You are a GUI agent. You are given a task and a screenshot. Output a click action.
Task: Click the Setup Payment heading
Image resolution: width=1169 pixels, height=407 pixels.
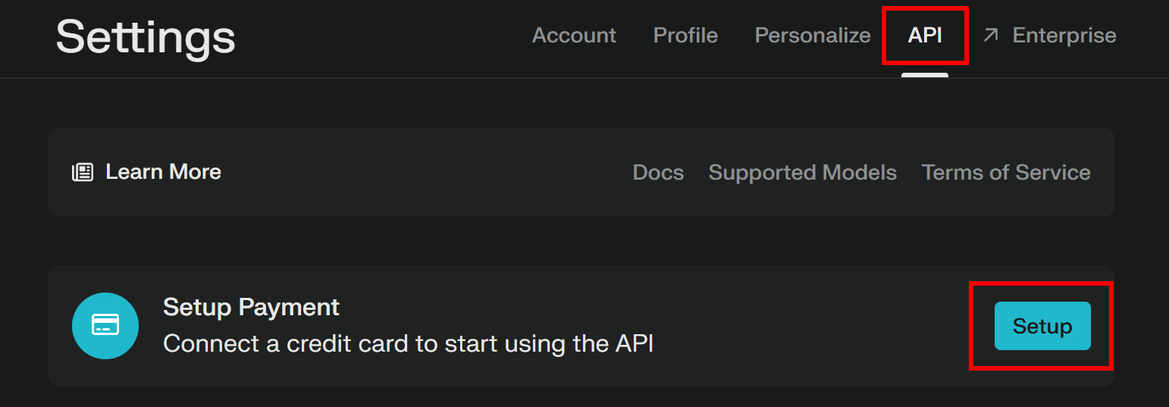(251, 307)
